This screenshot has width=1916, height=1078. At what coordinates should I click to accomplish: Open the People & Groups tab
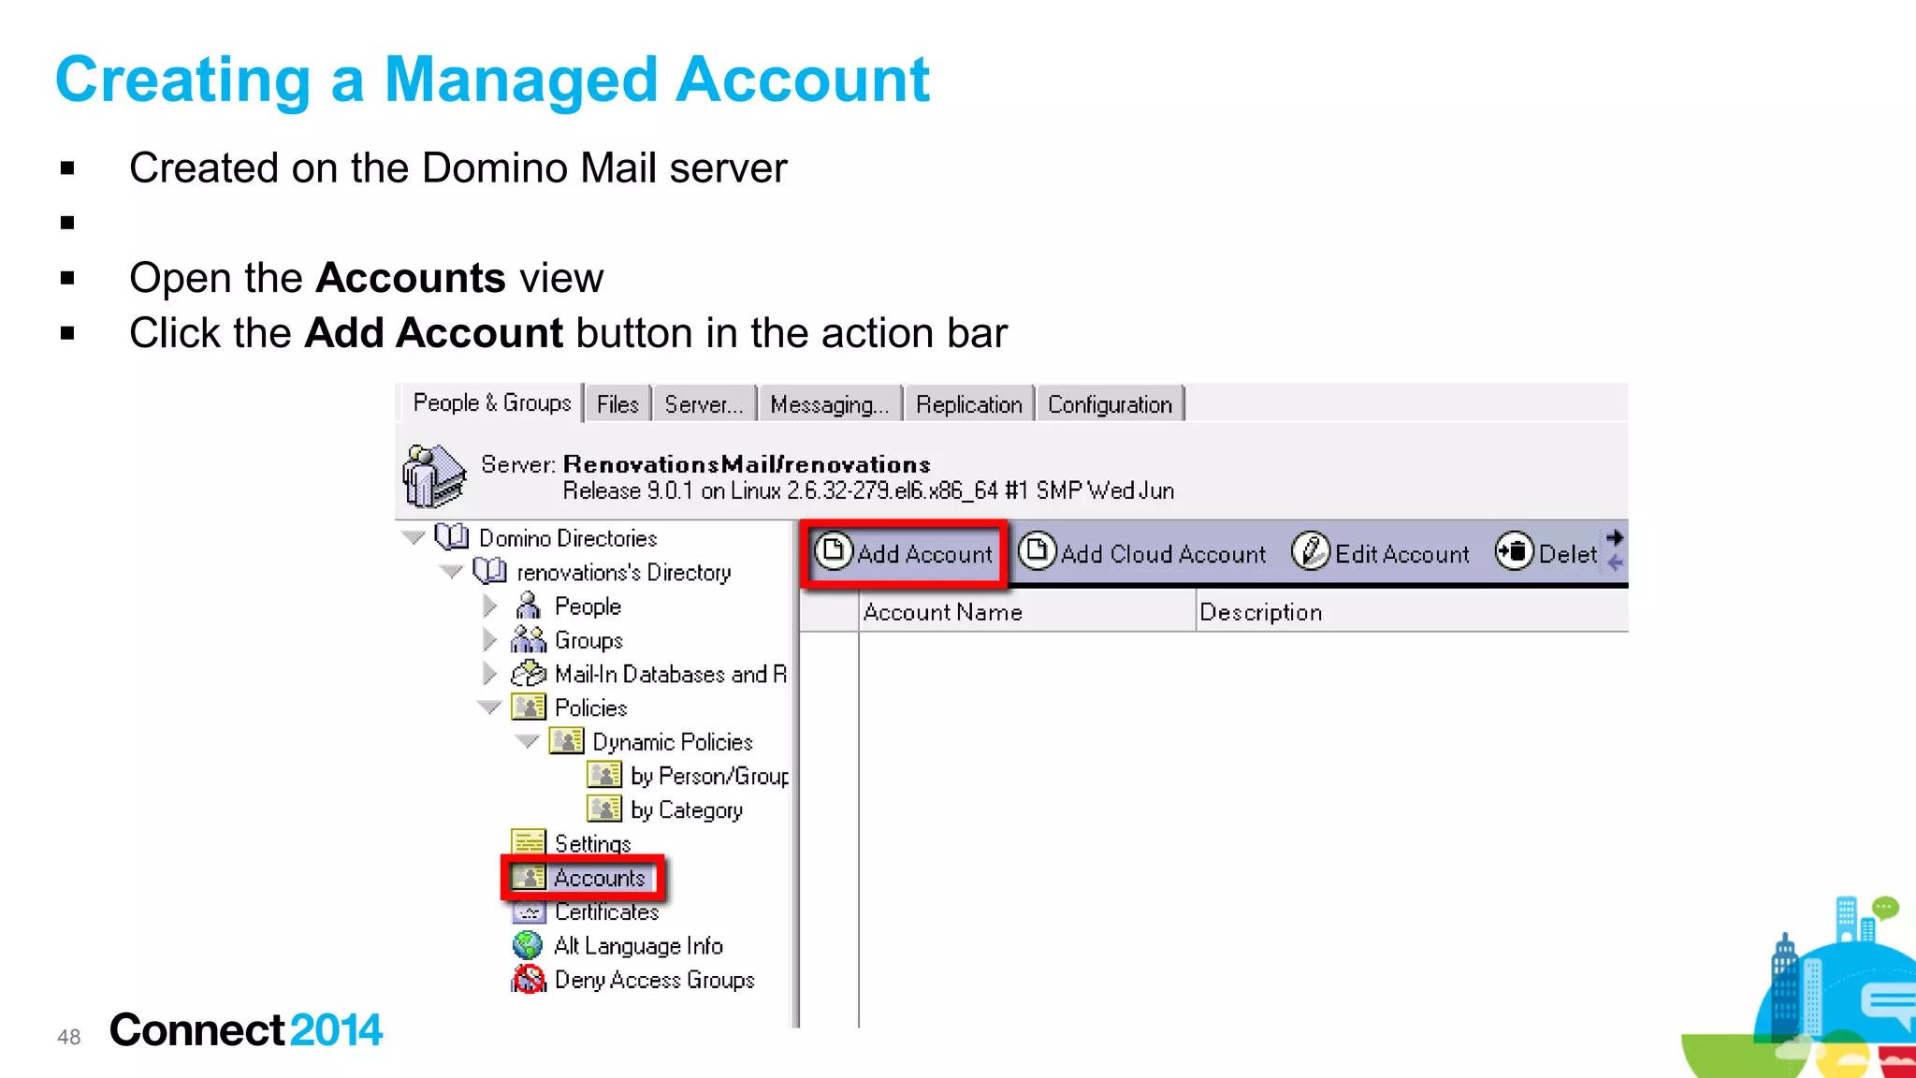pyautogui.click(x=492, y=403)
